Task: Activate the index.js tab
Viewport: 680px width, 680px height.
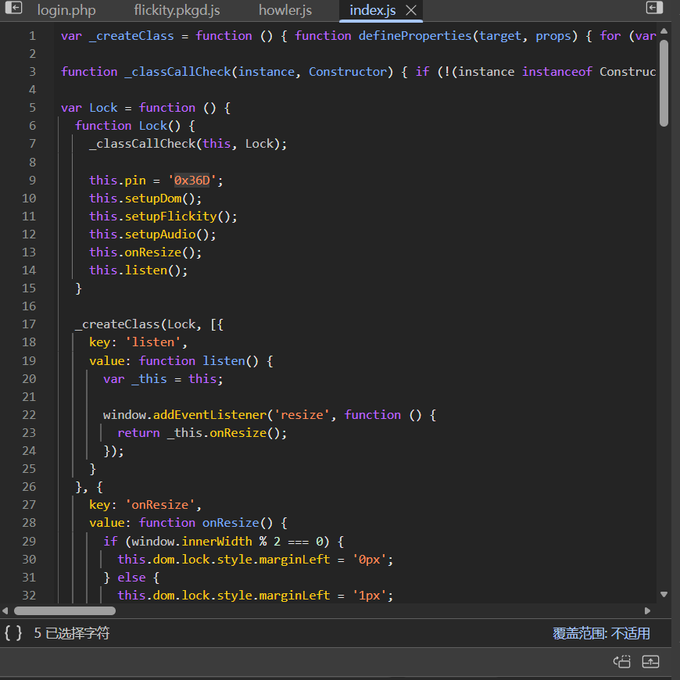Action: (x=371, y=11)
